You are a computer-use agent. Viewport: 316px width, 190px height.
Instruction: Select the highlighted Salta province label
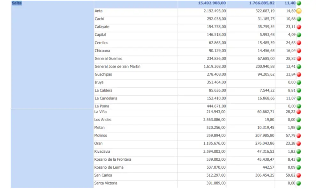17,3
